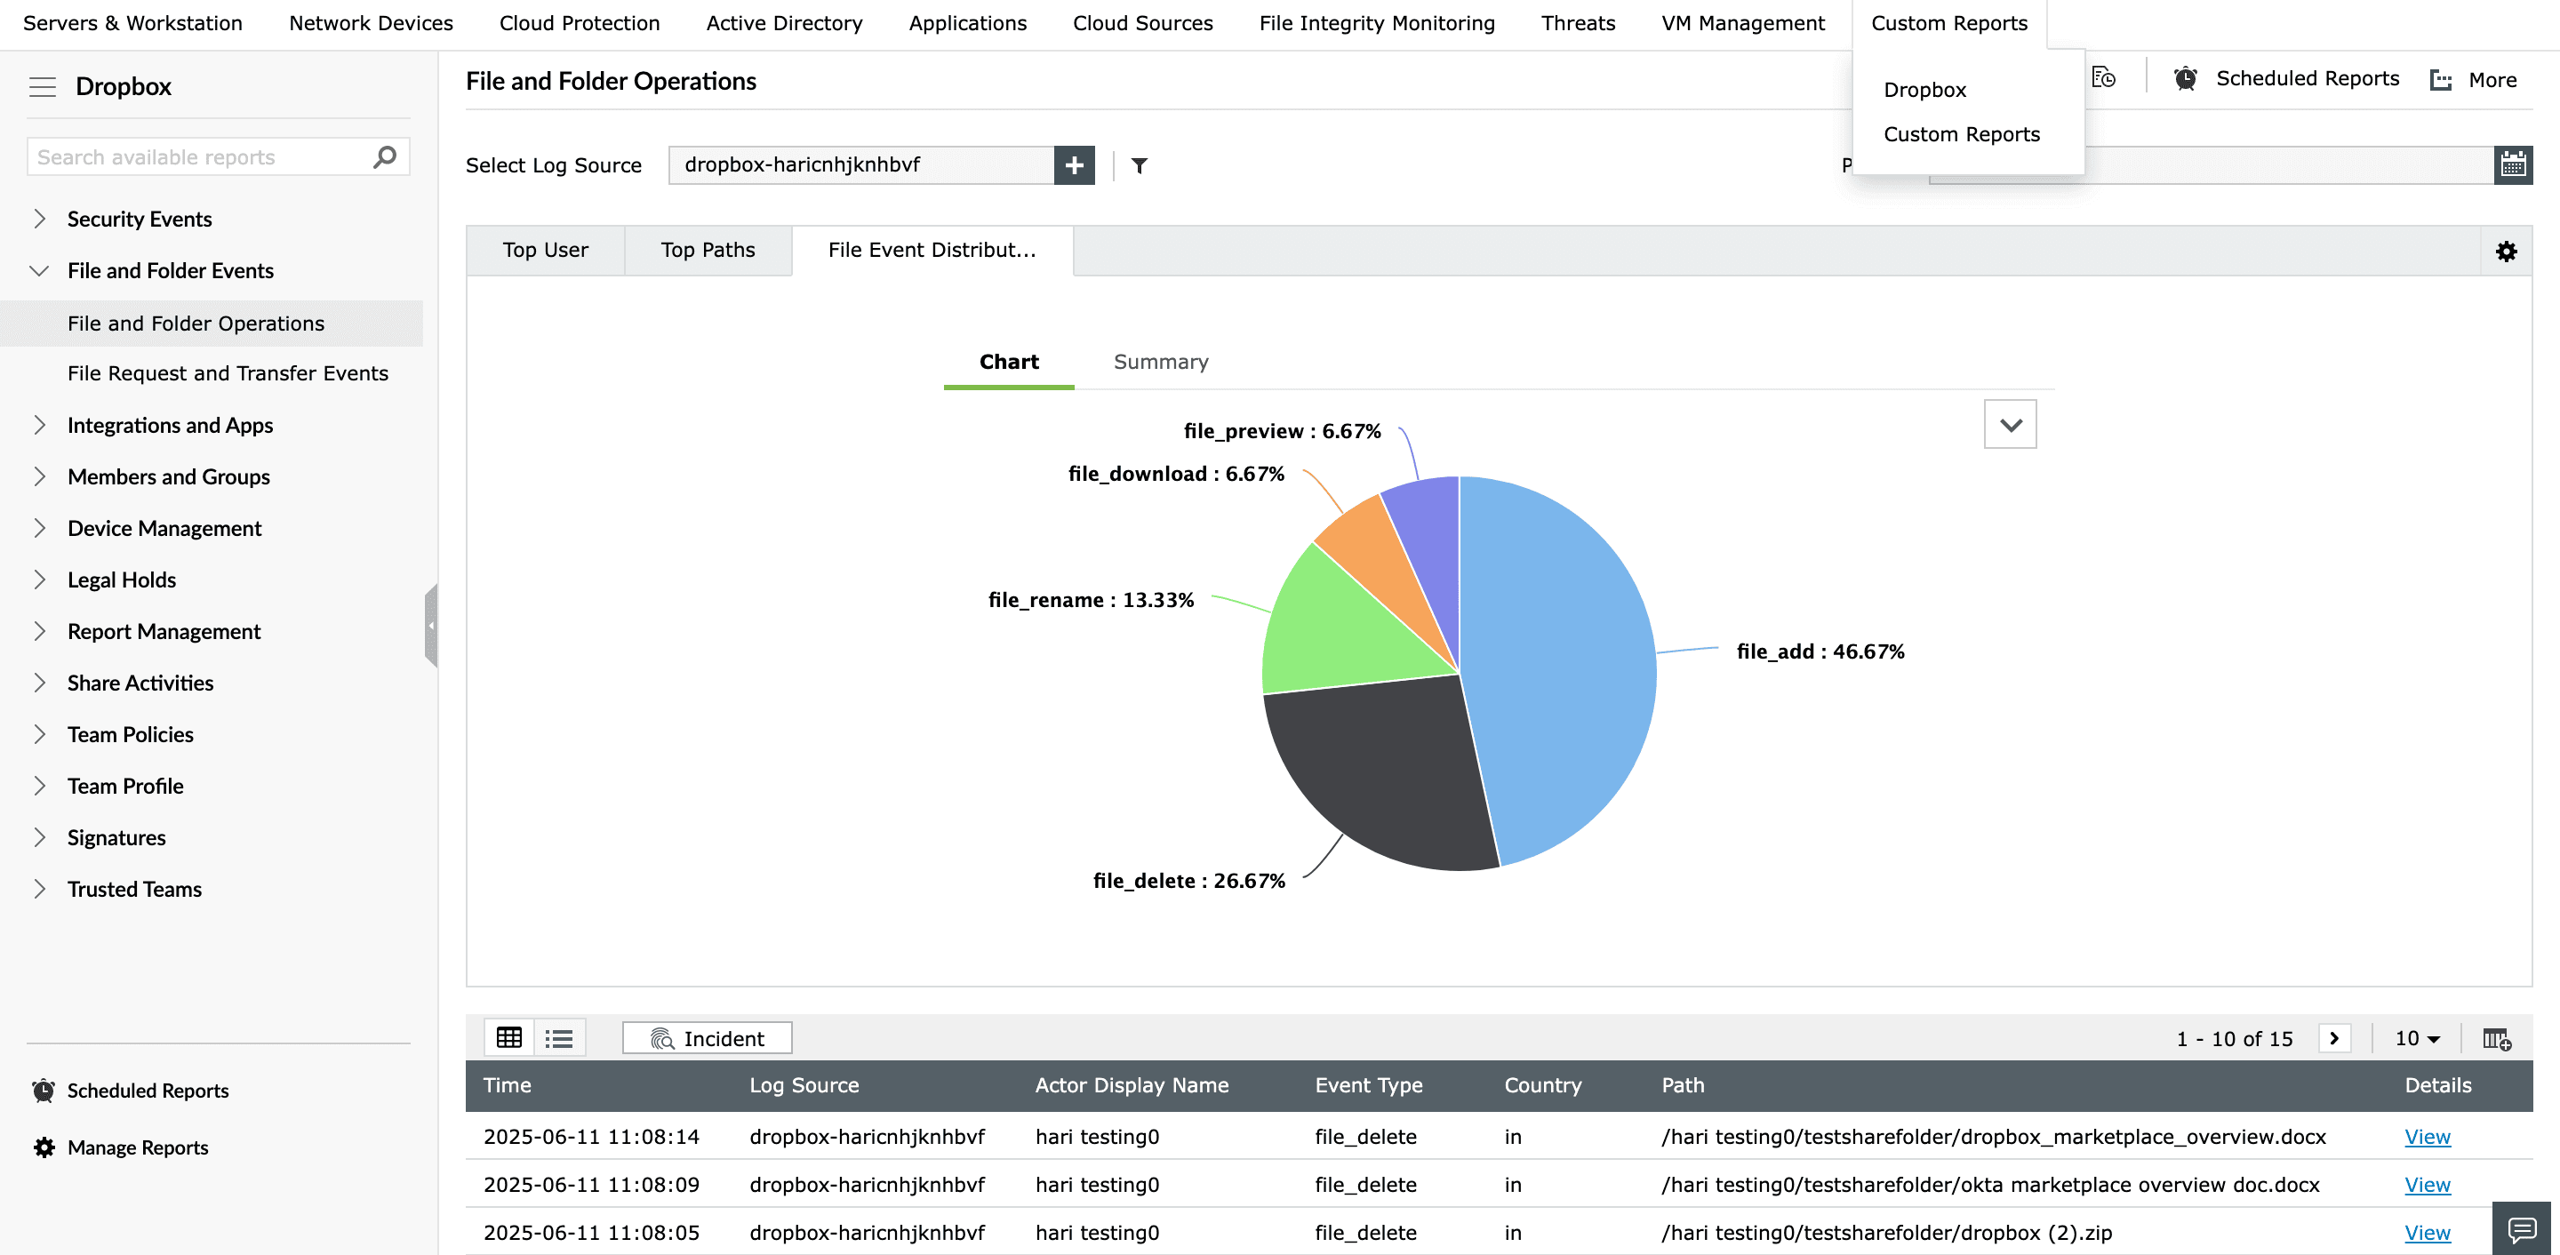The width and height of the screenshot is (2560, 1255).
Task: Open the Threats menu
Action: coord(1578,23)
